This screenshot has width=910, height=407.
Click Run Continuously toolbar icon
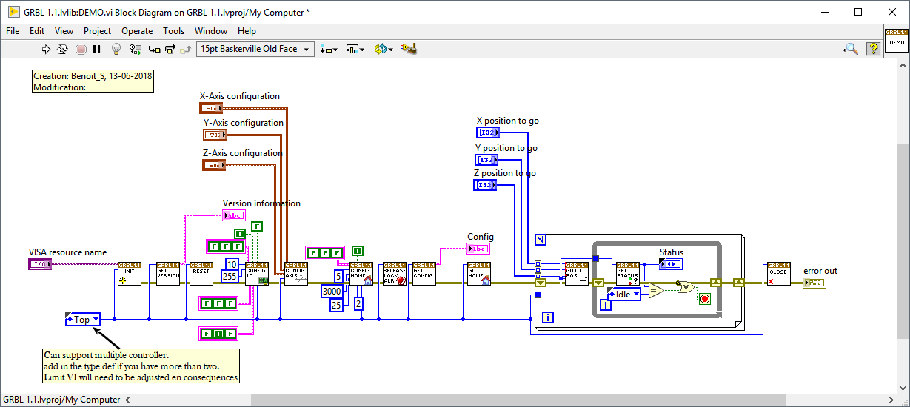coord(62,49)
